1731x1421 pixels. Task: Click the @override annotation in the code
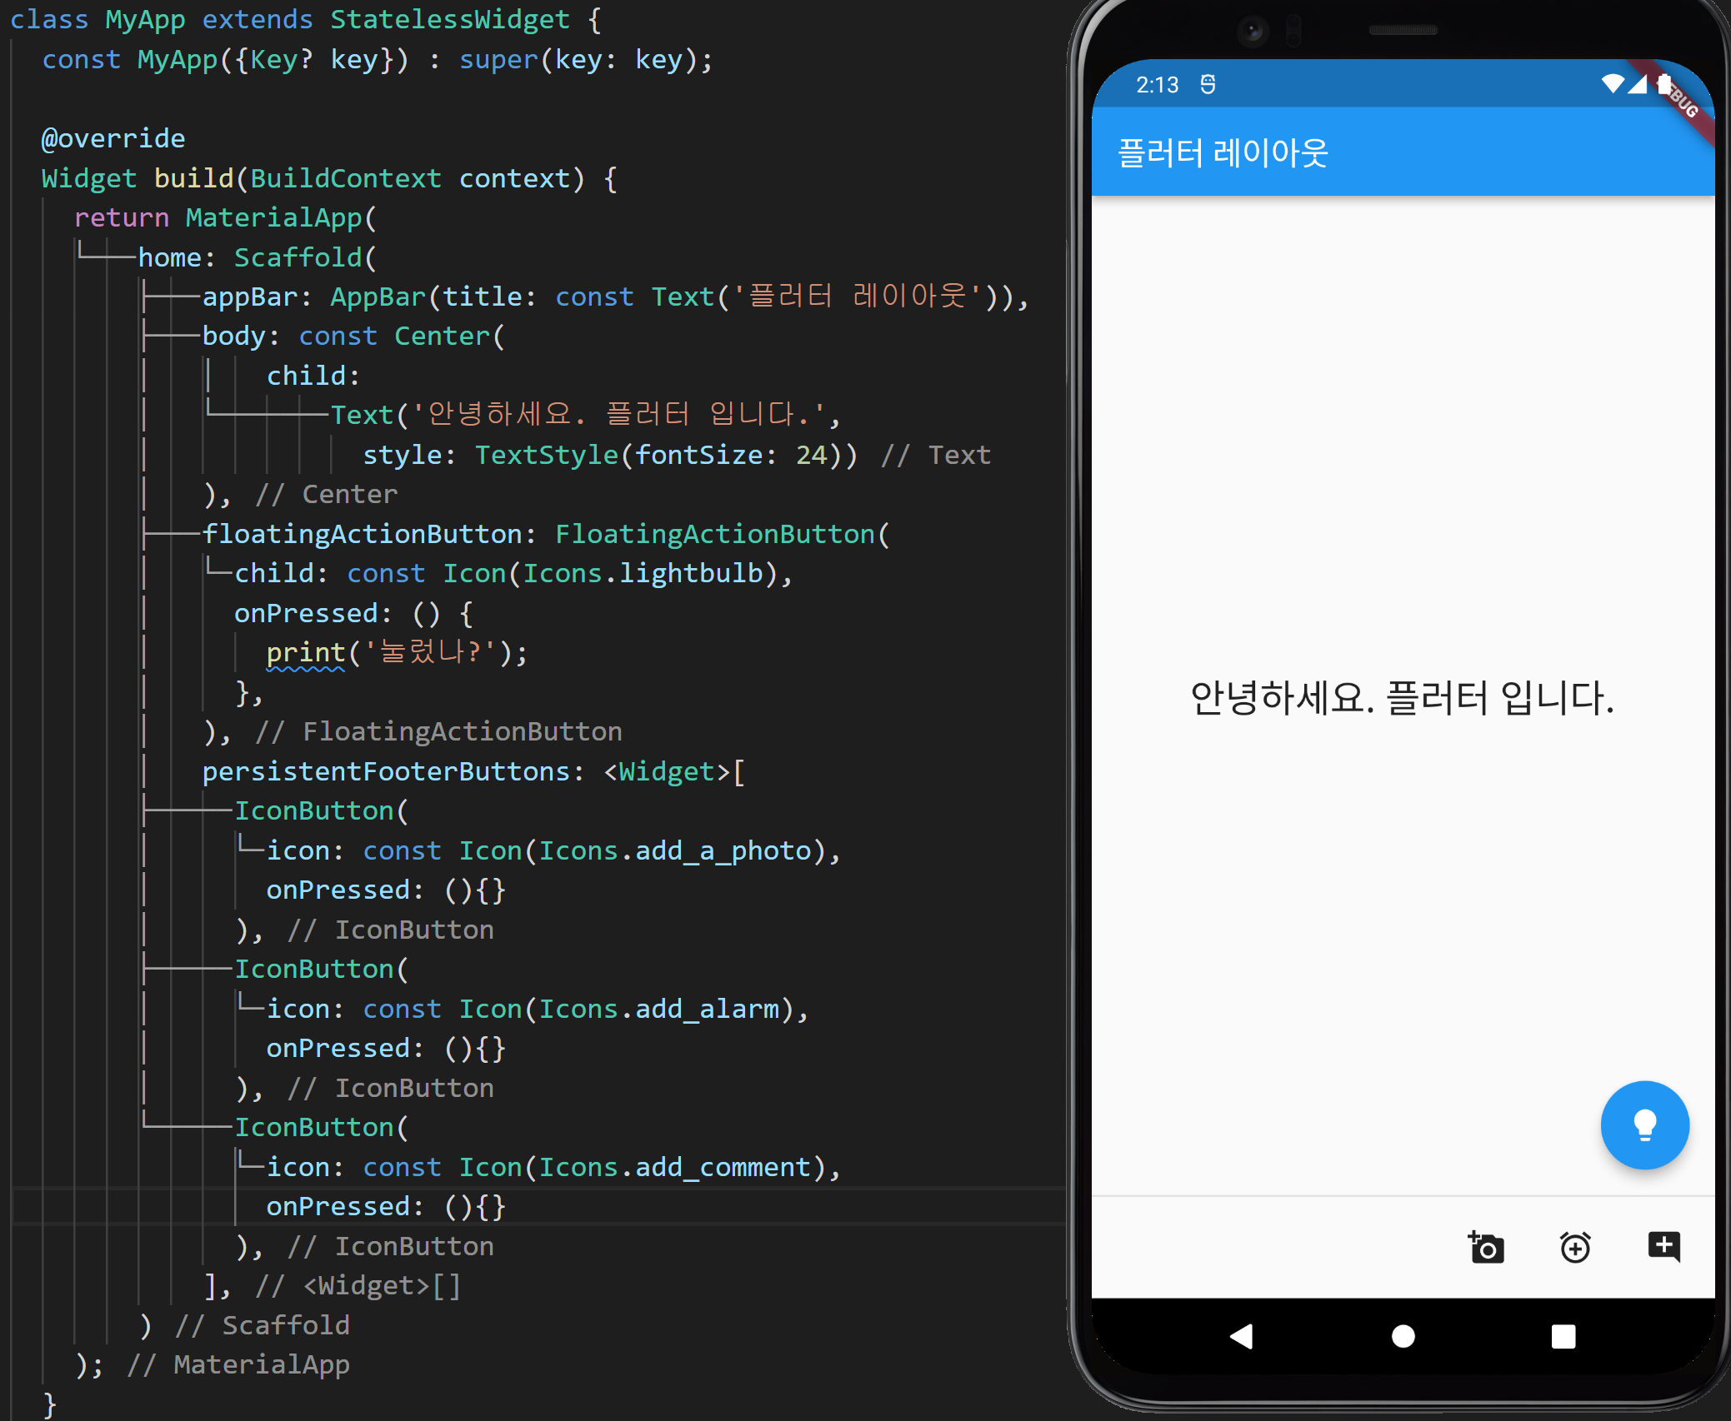pyautogui.click(x=113, y=138)
